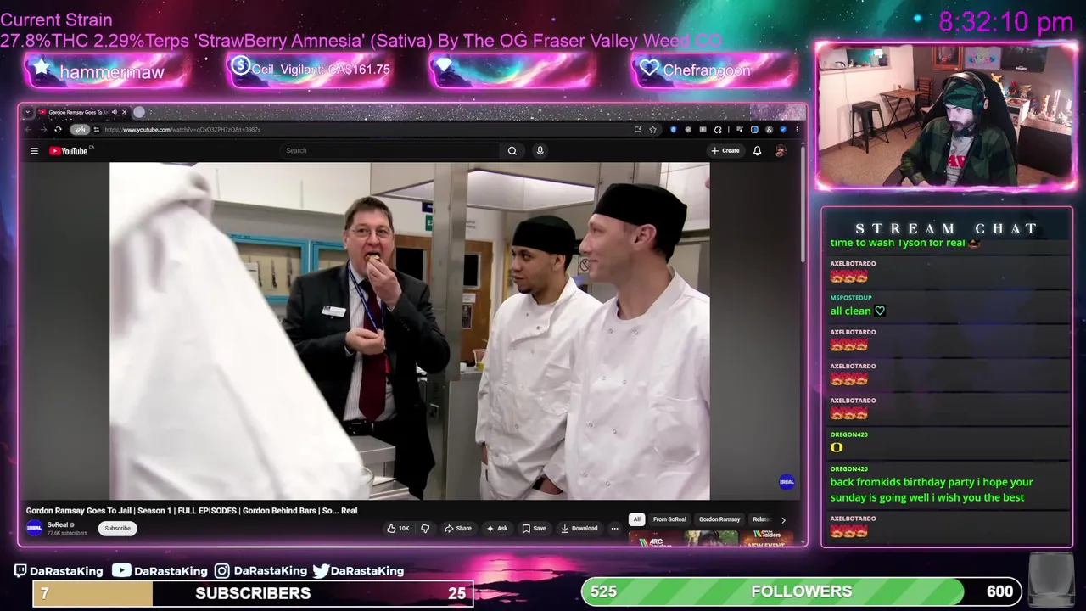Subscribe to the SoReal channel
This screenshot has width=1086, height=611.
(x=117, y=529)
